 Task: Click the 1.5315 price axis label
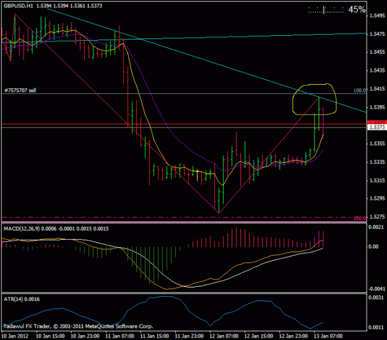coord(377,181)
